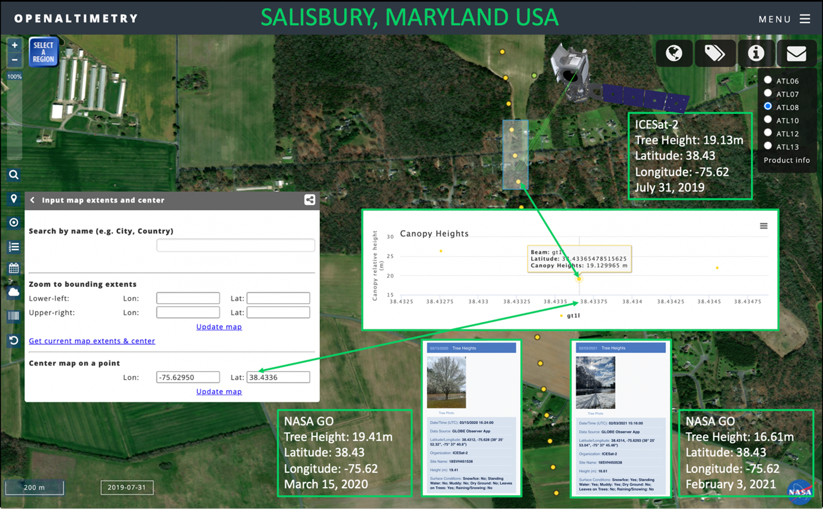
Task: Click the highlighted data point in Canopy Heights chart
Action: pyautogui.click(x=579, y=279)
